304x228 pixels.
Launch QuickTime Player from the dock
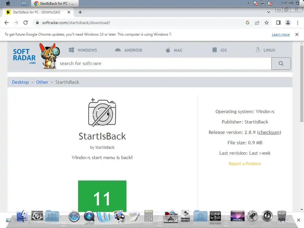click(89, 216)
